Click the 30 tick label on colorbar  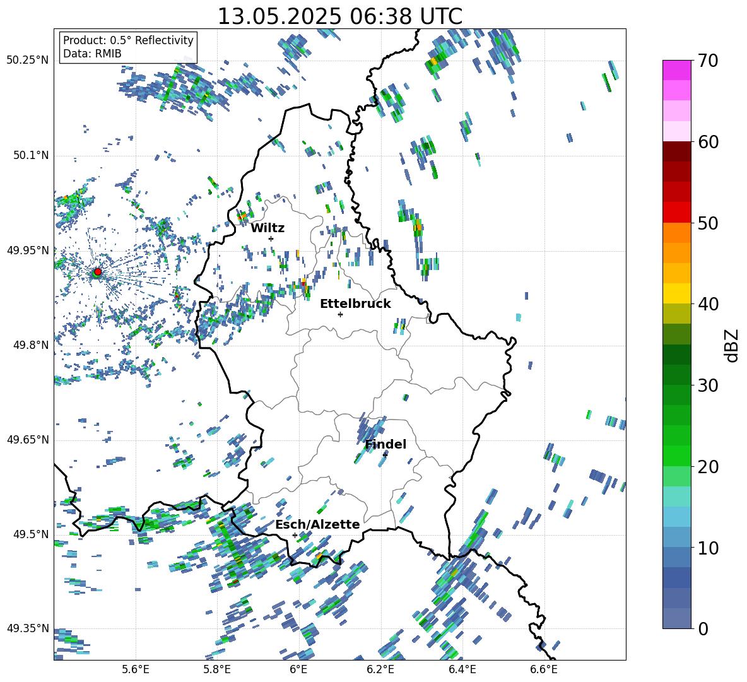point(709,385)
